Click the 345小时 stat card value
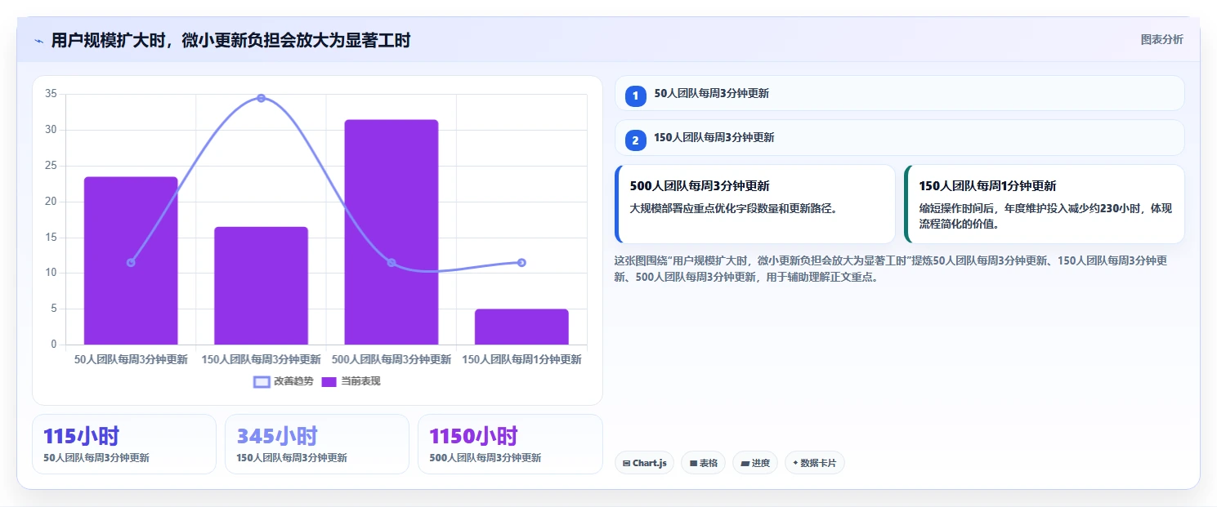1217x507 pixels. [x=277, y=436]
